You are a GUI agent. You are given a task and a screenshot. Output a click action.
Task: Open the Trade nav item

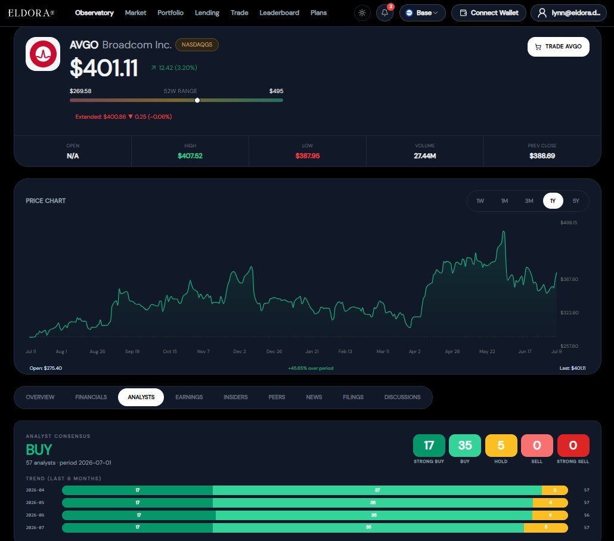[239, 13]
